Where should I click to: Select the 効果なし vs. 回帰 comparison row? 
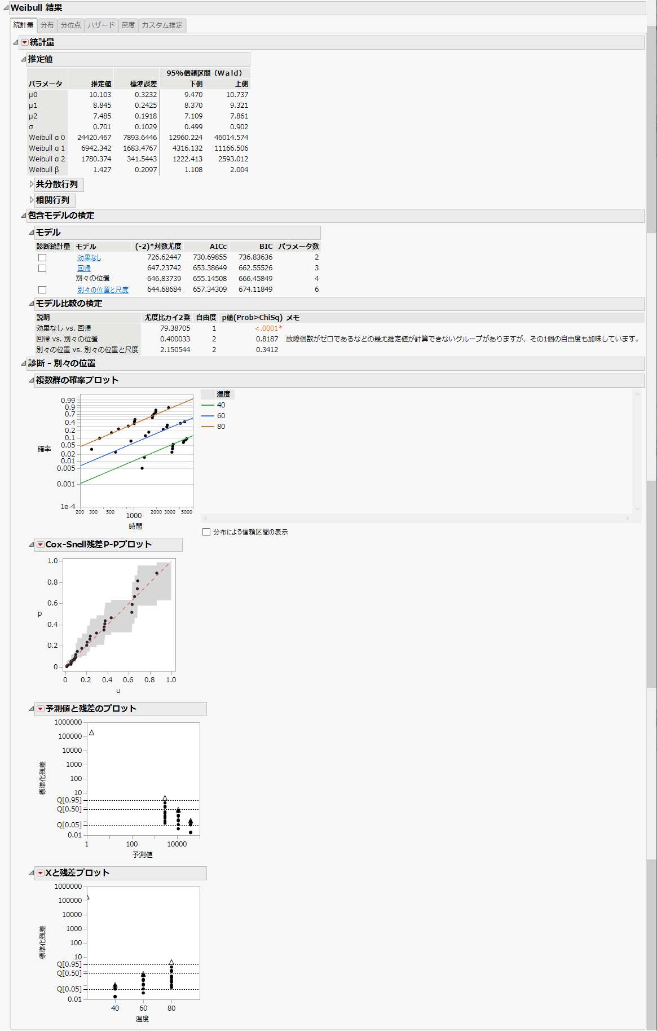click(x=64, y=328)
